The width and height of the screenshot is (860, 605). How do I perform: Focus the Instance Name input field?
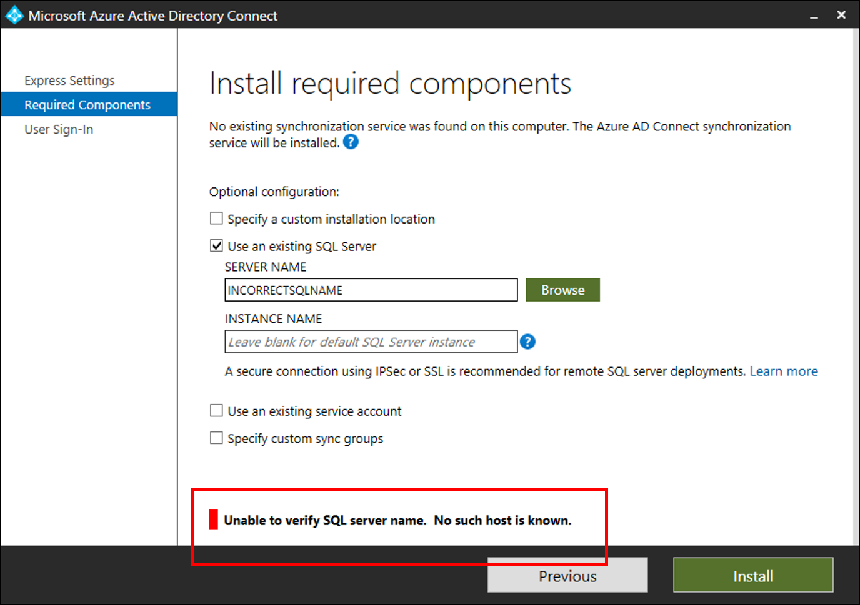[371, 342]
